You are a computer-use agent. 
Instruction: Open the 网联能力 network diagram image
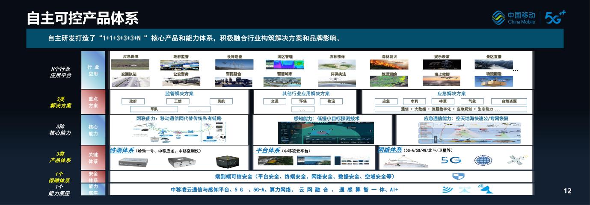click(179, 133)
